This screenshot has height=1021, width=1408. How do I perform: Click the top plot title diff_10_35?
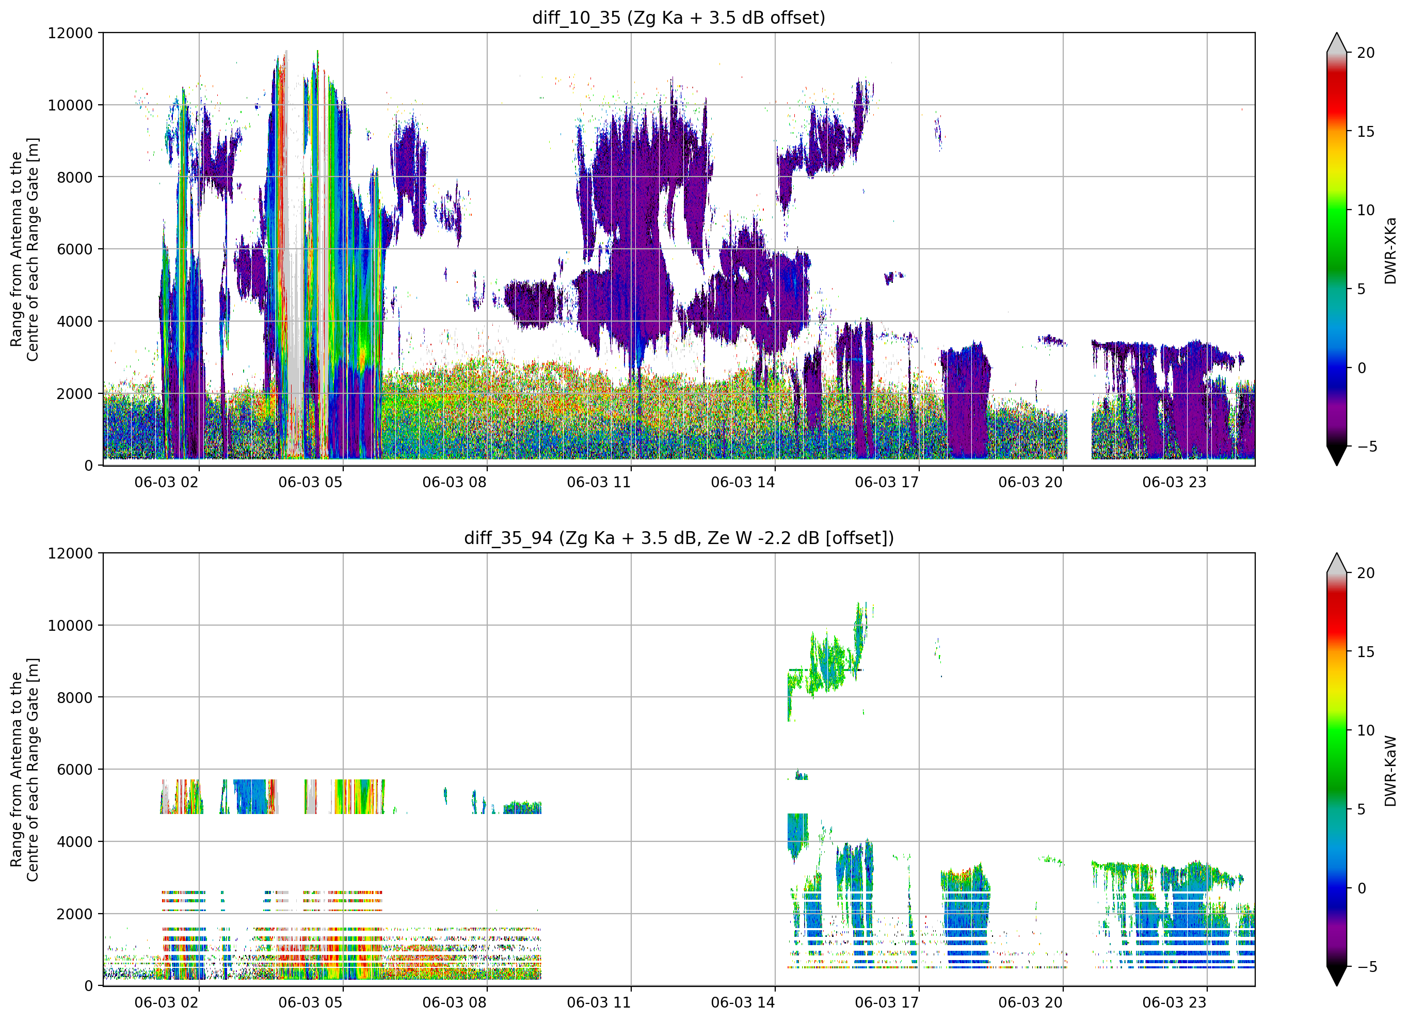pos(679,18)
